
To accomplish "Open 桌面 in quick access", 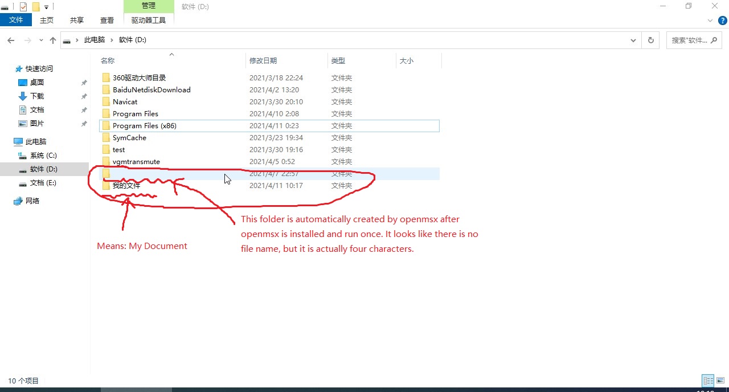I will 37,82.
